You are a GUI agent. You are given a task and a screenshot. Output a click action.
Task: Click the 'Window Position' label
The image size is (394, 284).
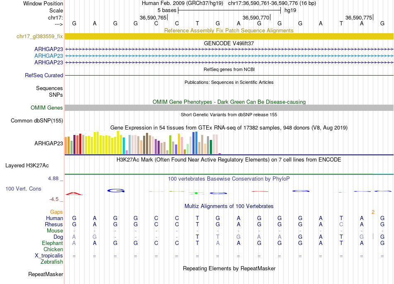[x=43, y=3]
